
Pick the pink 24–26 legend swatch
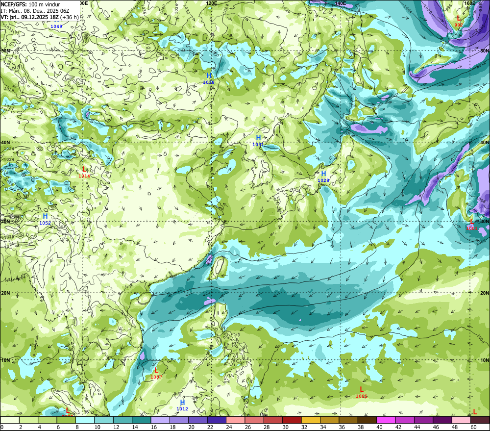coord(236,420)
